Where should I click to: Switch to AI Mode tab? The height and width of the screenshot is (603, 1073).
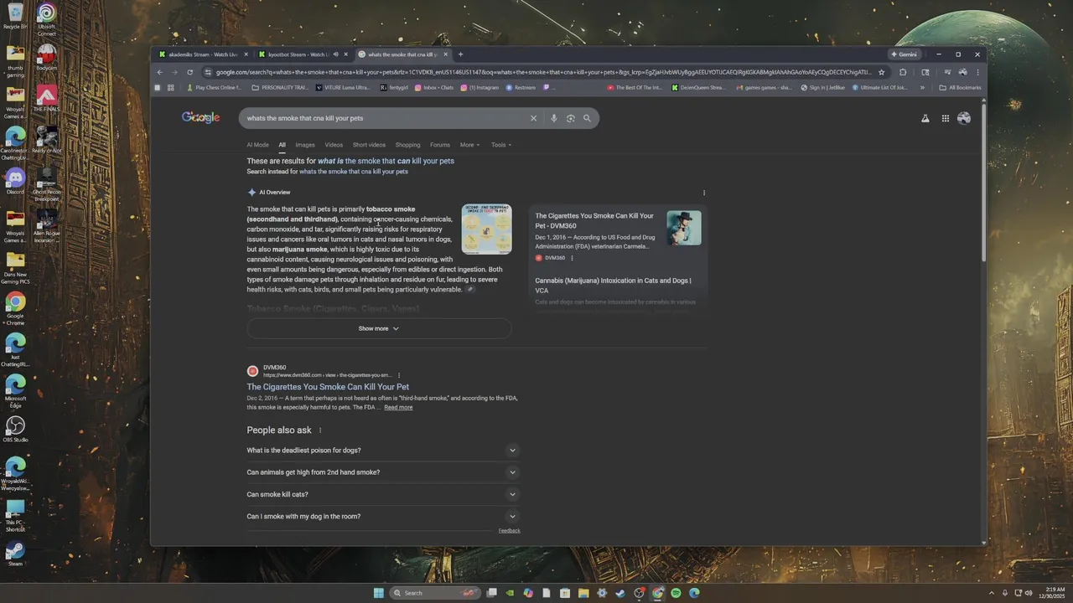pos(258,145)
